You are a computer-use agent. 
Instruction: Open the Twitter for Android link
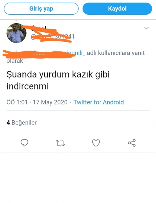[x=98, y=102]
